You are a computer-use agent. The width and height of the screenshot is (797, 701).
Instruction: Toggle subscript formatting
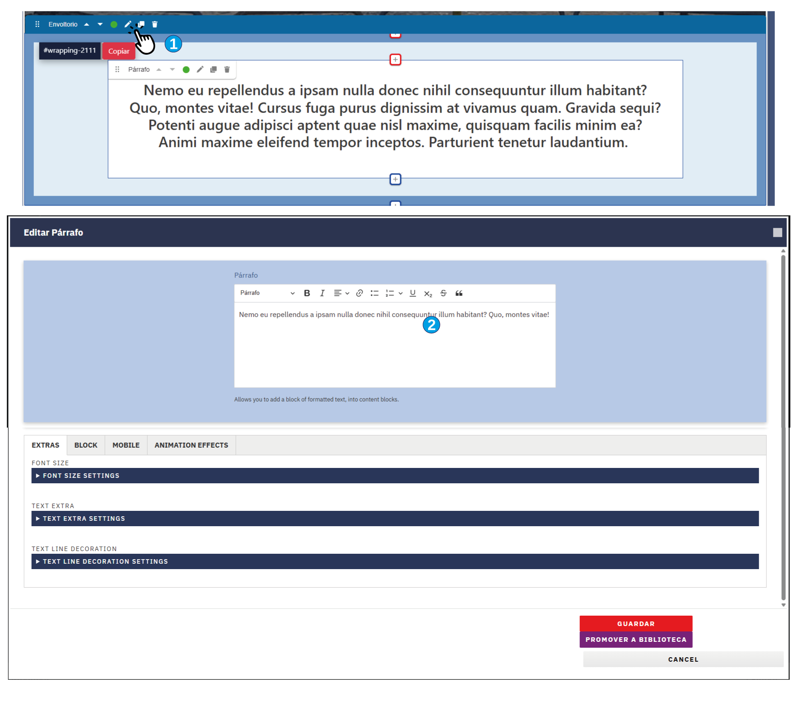(428, 294)
